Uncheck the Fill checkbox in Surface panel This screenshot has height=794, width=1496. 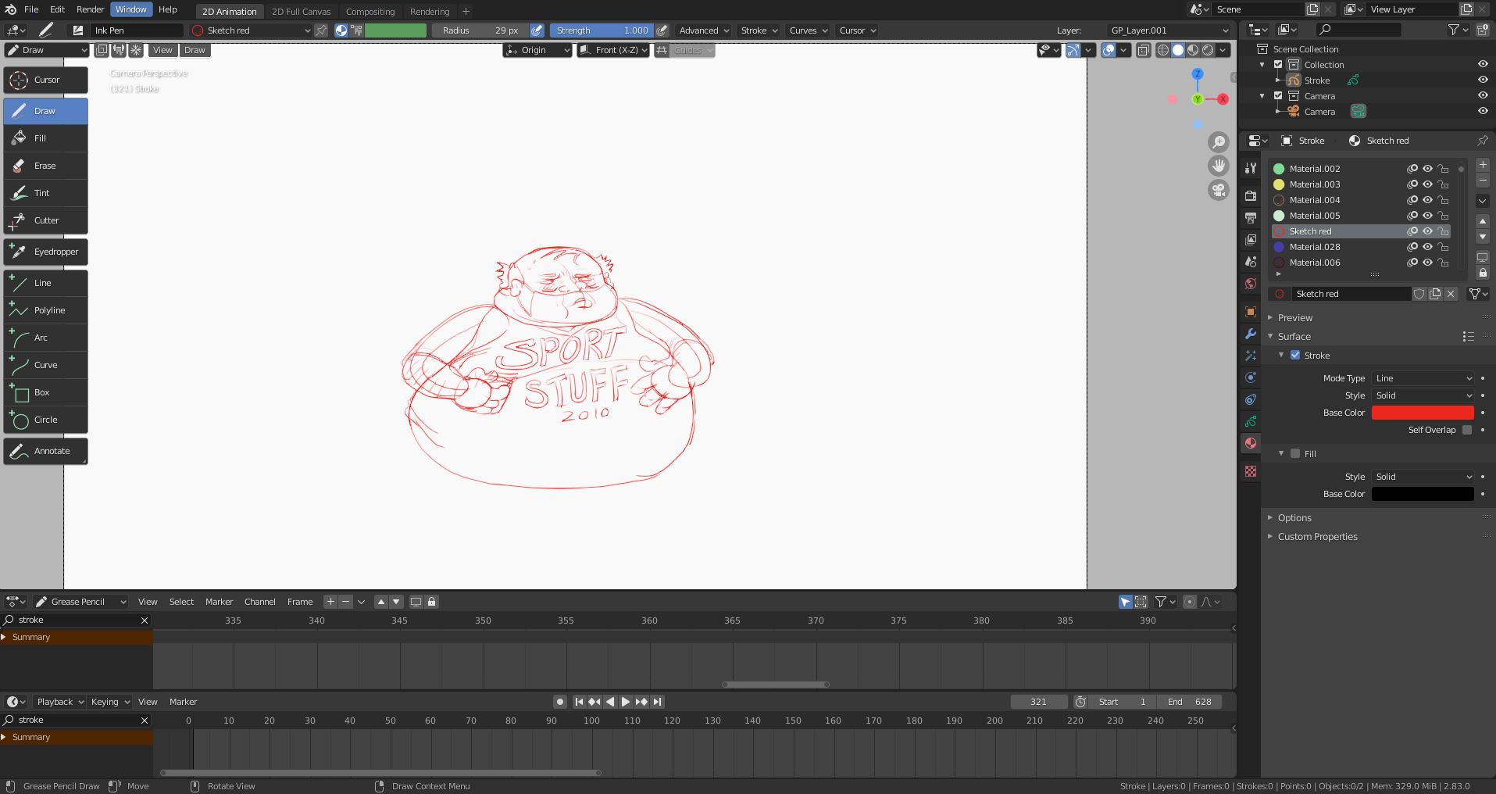click(1295, 453)
